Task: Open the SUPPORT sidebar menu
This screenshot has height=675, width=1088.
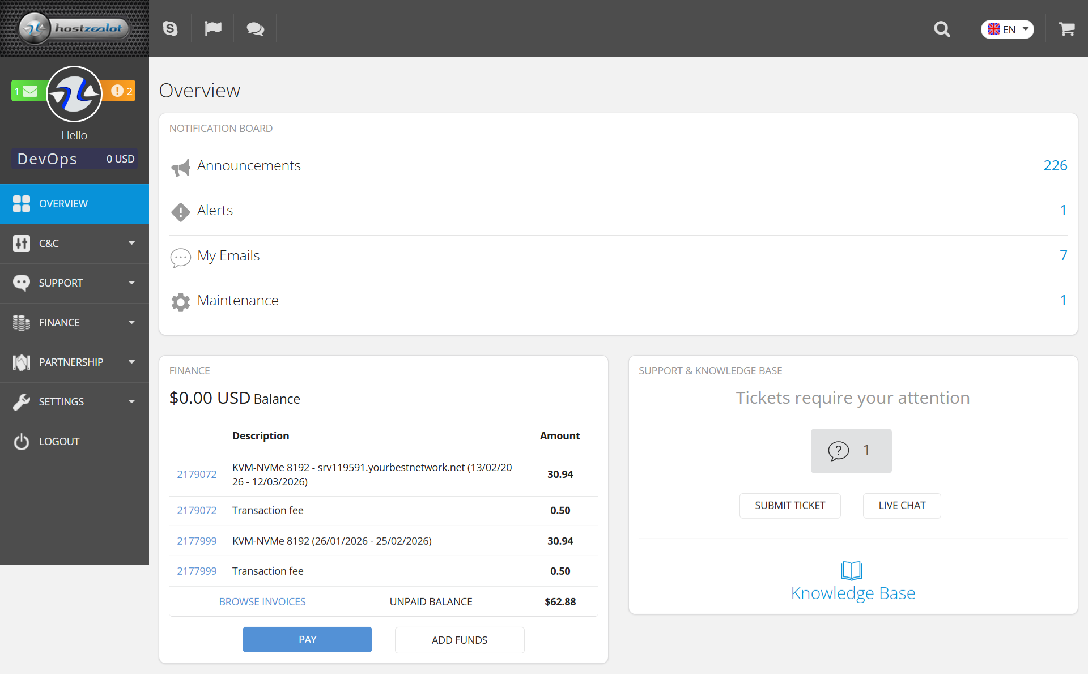Action: [74, 283]
